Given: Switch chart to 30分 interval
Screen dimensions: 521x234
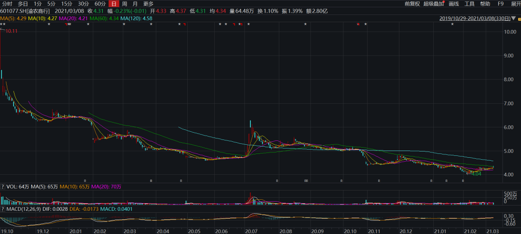Looking at the screenshot, I should point(83,4).
